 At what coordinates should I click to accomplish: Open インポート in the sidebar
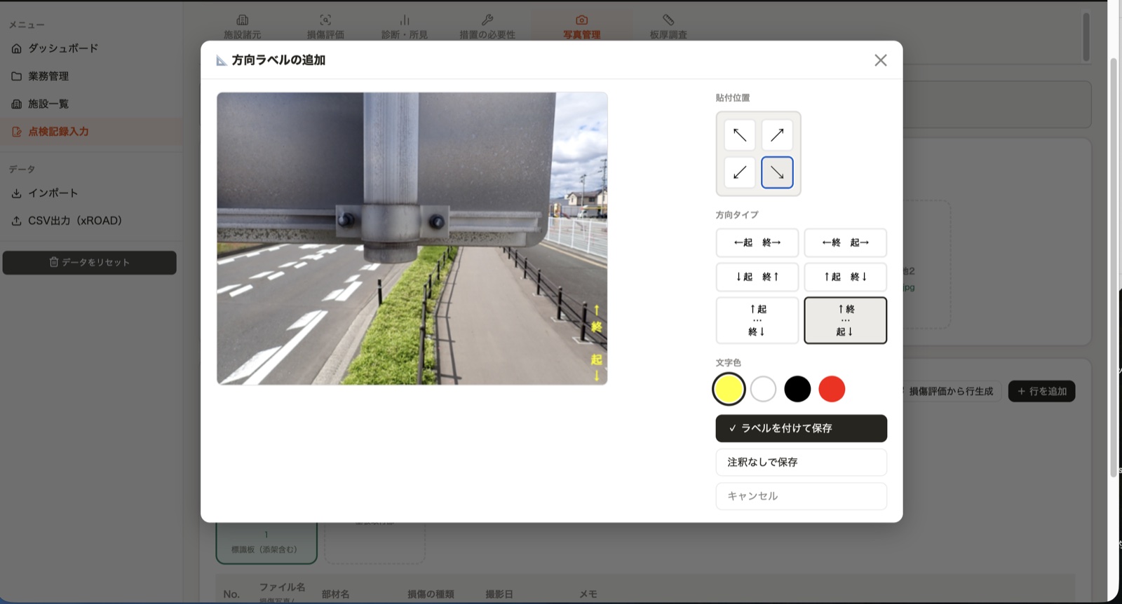[x=91, y=193]
